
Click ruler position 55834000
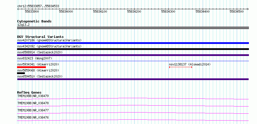pos(66,11)
